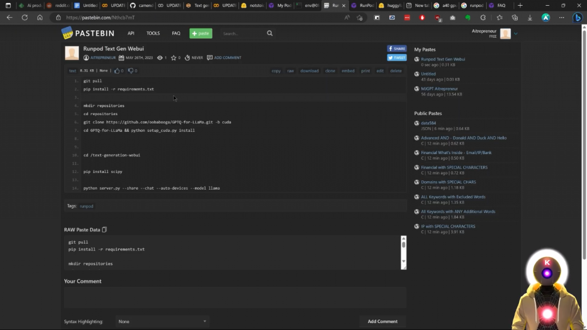Go back in the browser

9,18
